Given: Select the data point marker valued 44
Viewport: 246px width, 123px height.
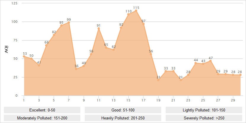Looking at the screenshot, I should click(196, 63).
